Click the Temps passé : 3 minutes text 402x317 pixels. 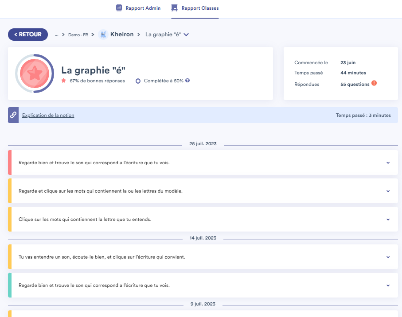pyautogui.click(x=363, y=115)
